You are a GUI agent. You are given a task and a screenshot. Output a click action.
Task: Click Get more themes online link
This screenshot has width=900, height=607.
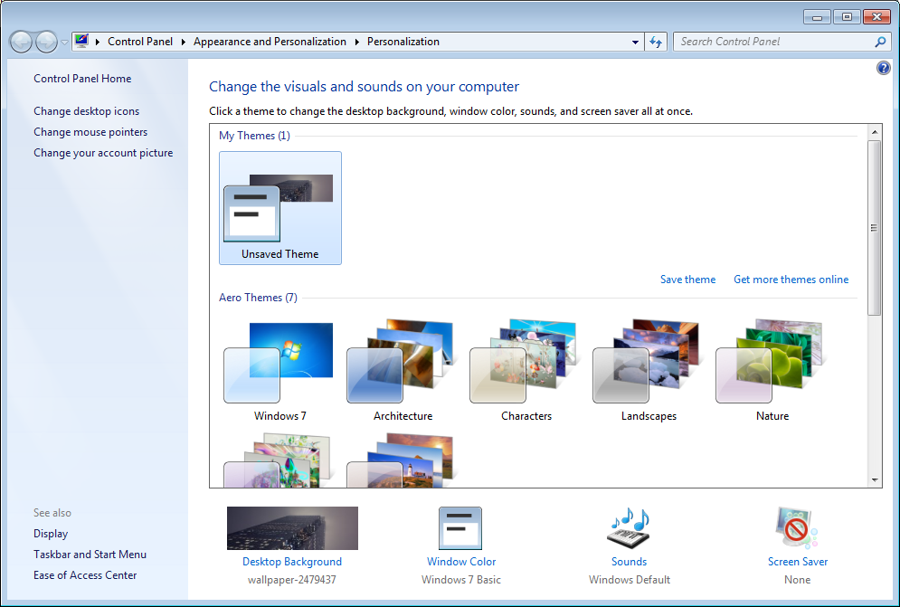point(791,280)
